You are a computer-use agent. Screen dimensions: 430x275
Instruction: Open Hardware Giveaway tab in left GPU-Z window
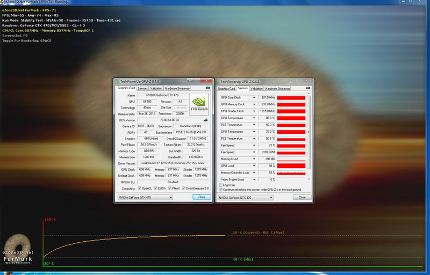click(177, 88)
